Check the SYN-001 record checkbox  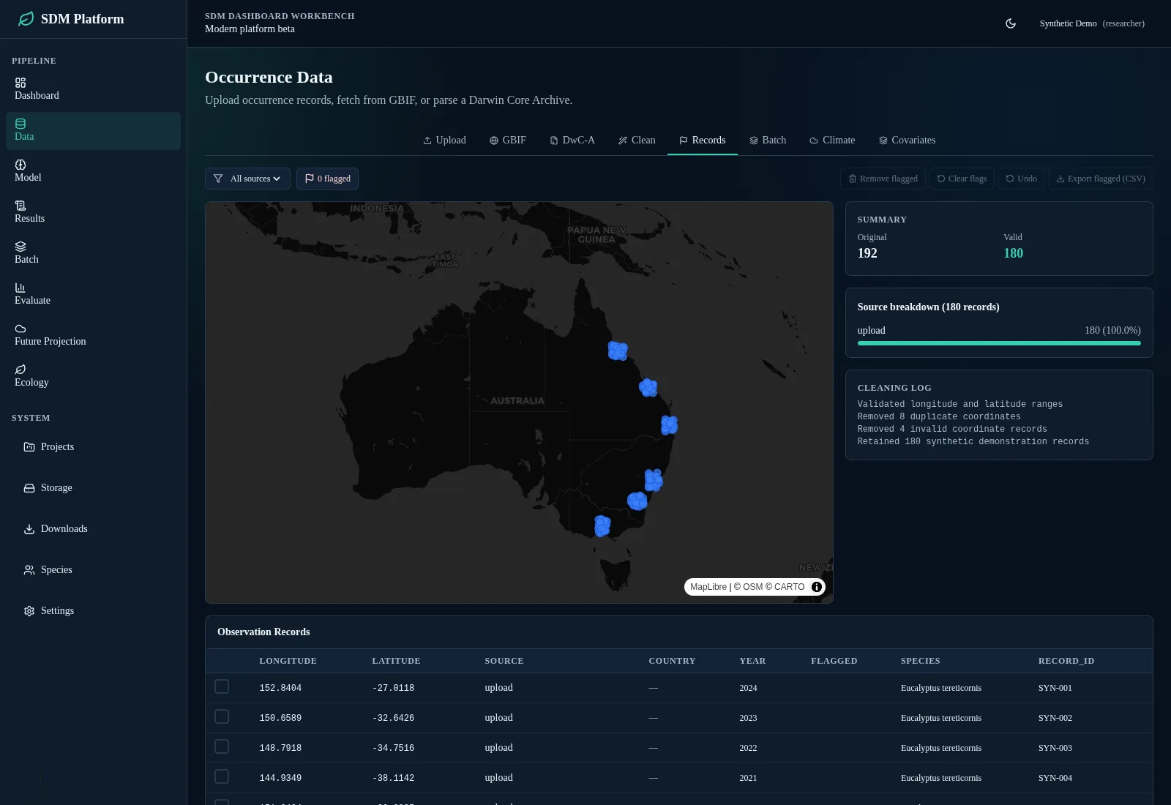tap(222, 686)
